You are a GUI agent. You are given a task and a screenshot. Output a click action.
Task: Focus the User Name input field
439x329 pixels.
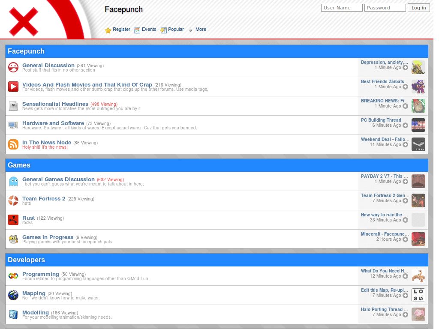(x=342, y=8)
